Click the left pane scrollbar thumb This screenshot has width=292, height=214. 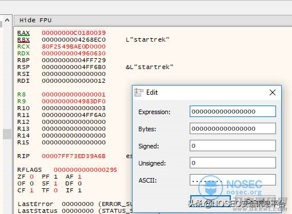pyautogui.click(x=7, y=134)
